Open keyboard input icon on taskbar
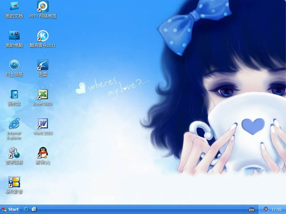 (x=252, y=210)
